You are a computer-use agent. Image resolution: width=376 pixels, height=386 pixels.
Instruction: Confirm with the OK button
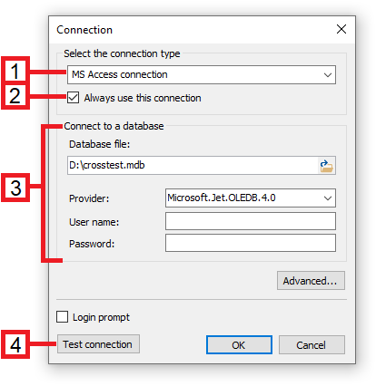[239, 344]
